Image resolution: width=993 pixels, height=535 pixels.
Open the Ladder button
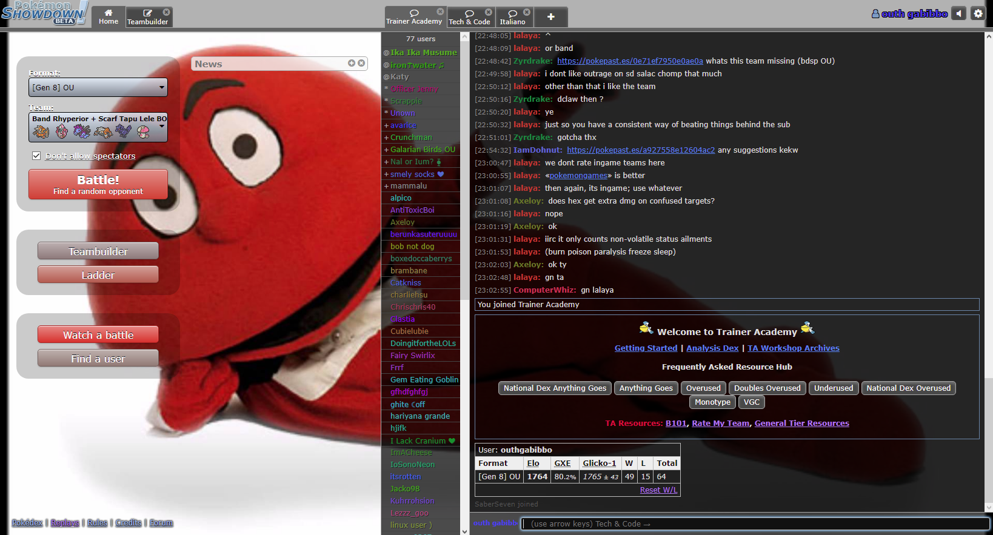(x=98, y=274)
